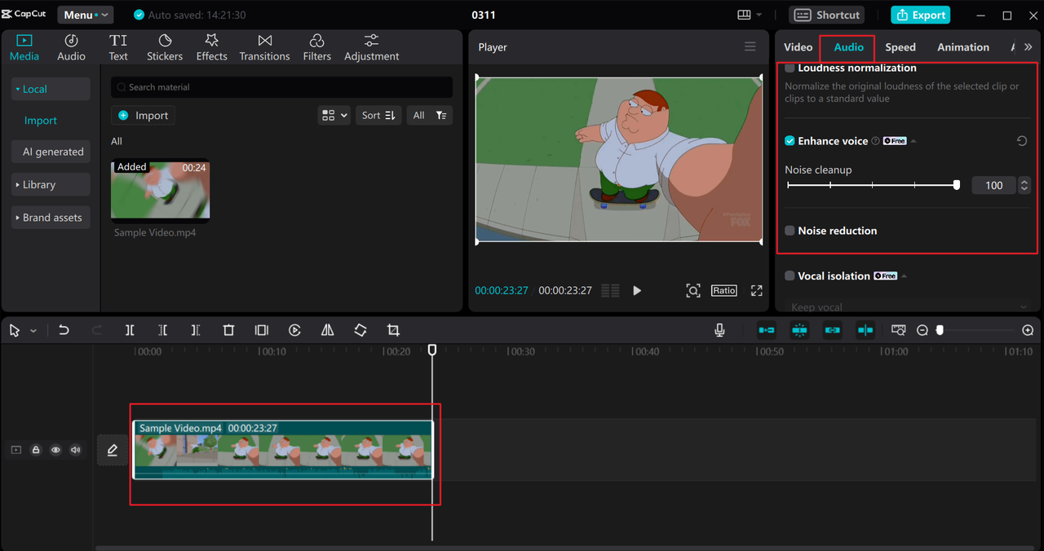Click the Noise cleanup slider handle
Image resolution: width=1044 pixels, height=551 pixels.
957,185
